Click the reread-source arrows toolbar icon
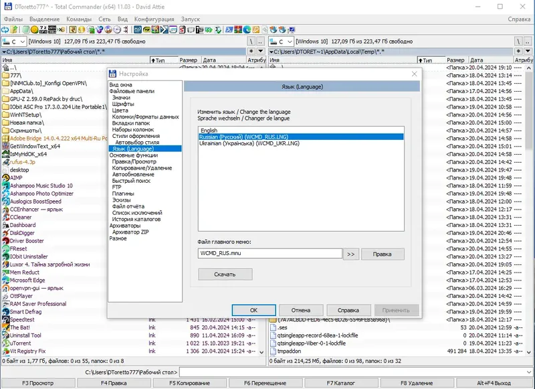Viewport: 535px width, 389px height. [x=5, y=31]
